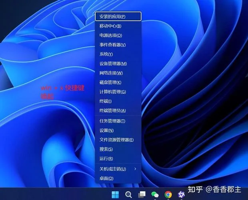This screenshot has height=200, width=248.
Task: Open 移动中心(B) from the menu
Action: point(118,26)
